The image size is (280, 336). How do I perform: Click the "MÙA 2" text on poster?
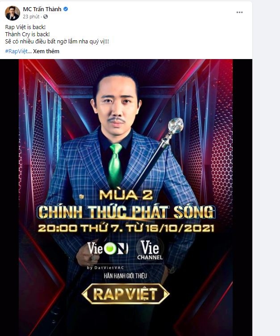[126, 195]
